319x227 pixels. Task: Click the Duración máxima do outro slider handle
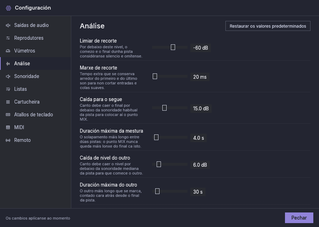[x=157, y=191]
